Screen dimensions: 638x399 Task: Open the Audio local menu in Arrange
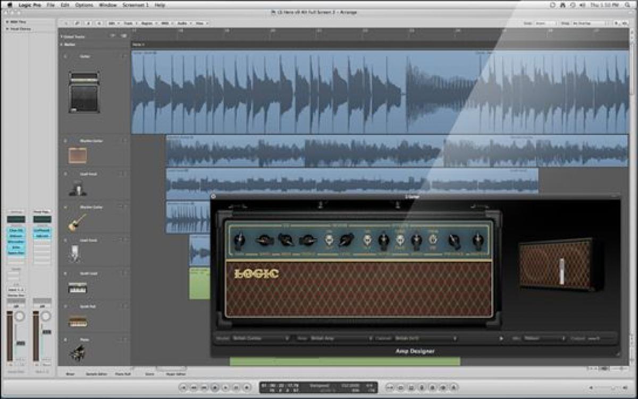(183, 23)
